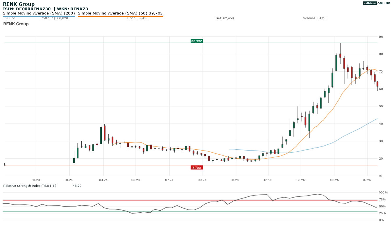
Task: Click the 0% RSI axis label
Action: tap(382, 220)
